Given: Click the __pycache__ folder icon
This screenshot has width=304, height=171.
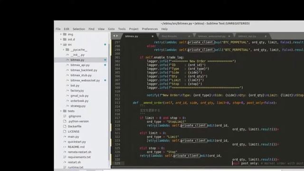Looking at the screenshot, I should coord(67,49).
